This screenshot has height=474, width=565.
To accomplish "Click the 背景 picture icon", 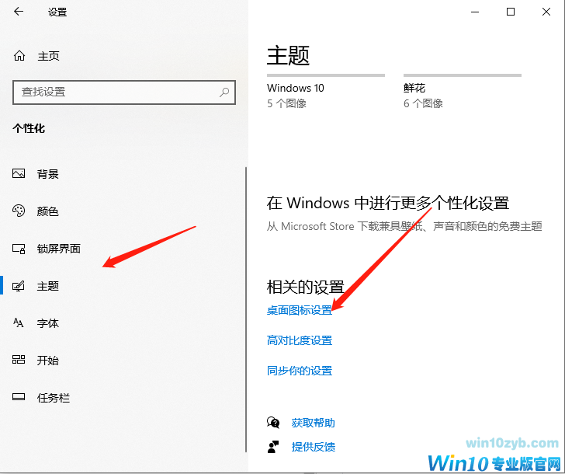I will point(19,173).
